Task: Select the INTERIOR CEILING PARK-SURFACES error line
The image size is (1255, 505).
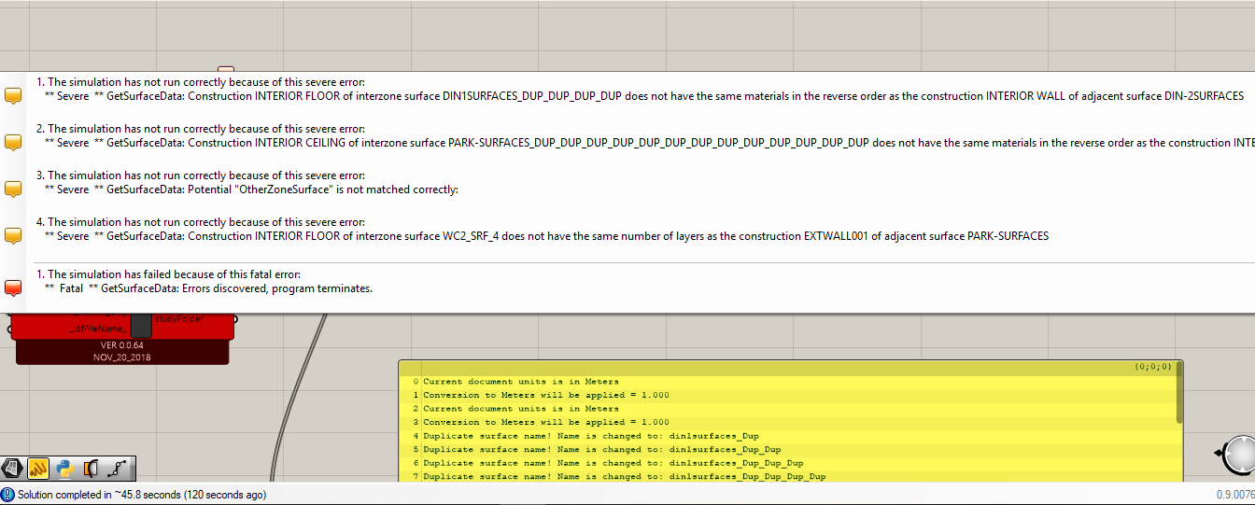Action: tap(649, 143)
